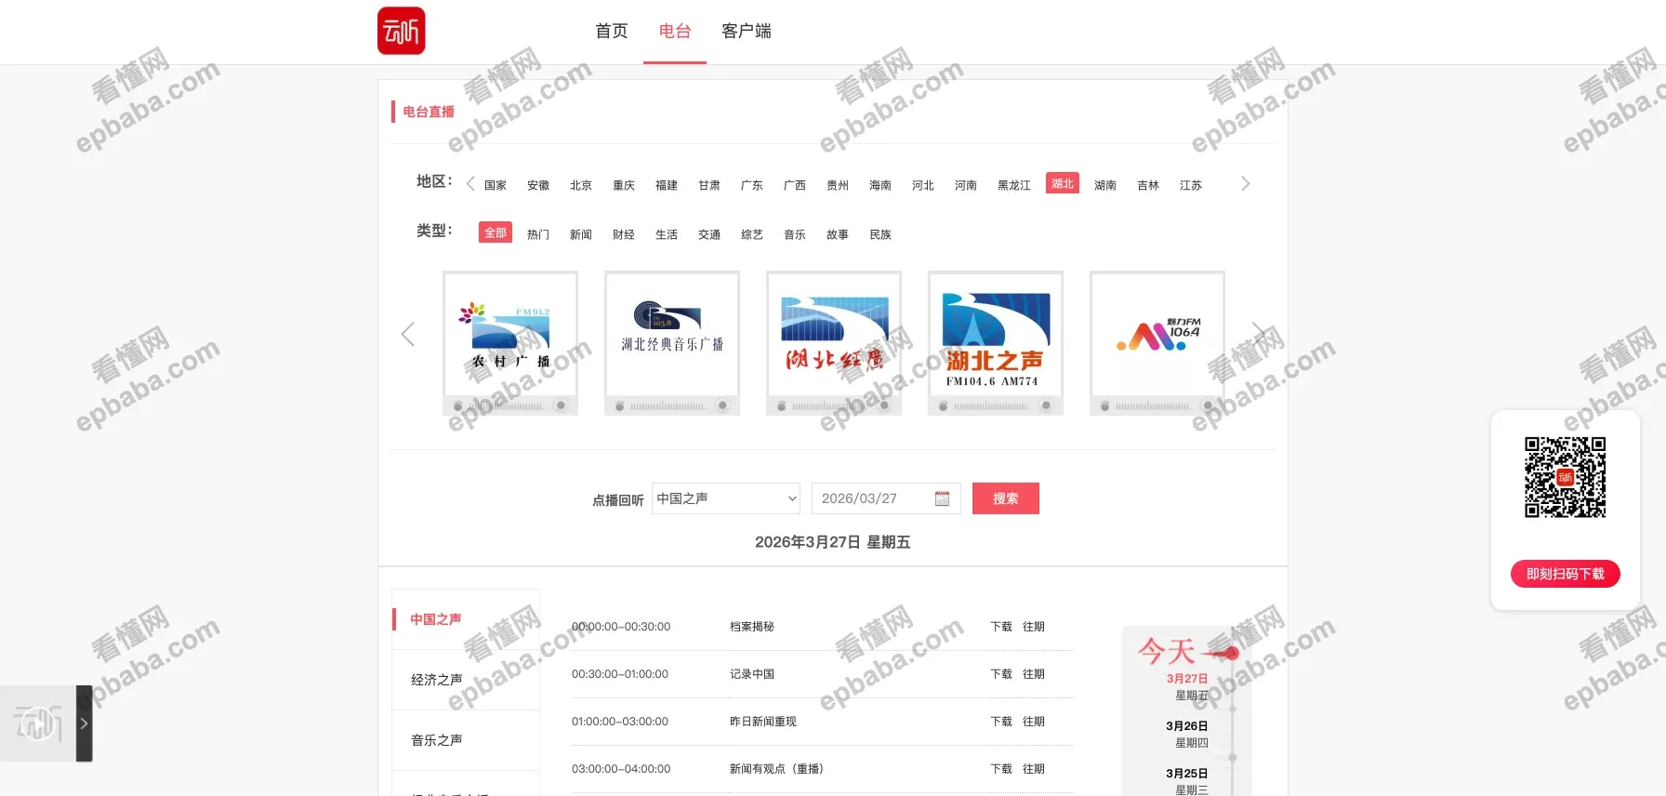Screen dimensions: 1666x796
Task: Select the 江苏 region
Action: pos(1191,185)
